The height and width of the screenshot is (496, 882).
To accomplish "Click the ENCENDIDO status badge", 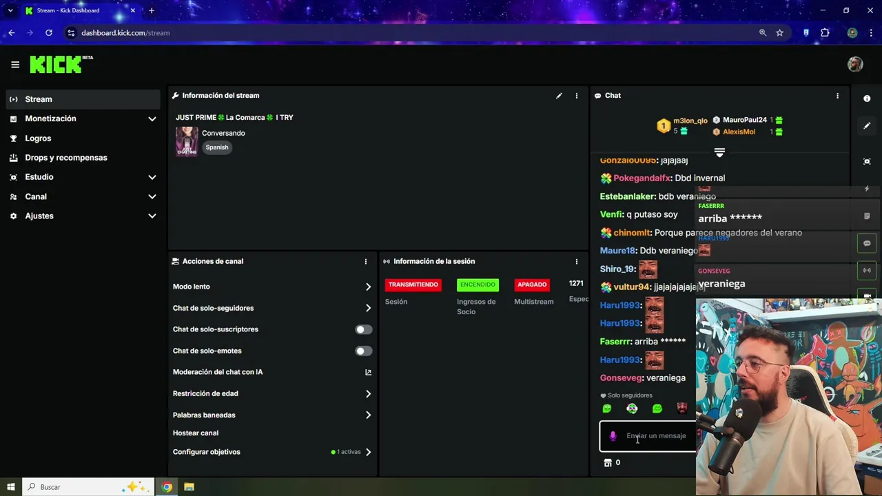I will tap(478, 285).
